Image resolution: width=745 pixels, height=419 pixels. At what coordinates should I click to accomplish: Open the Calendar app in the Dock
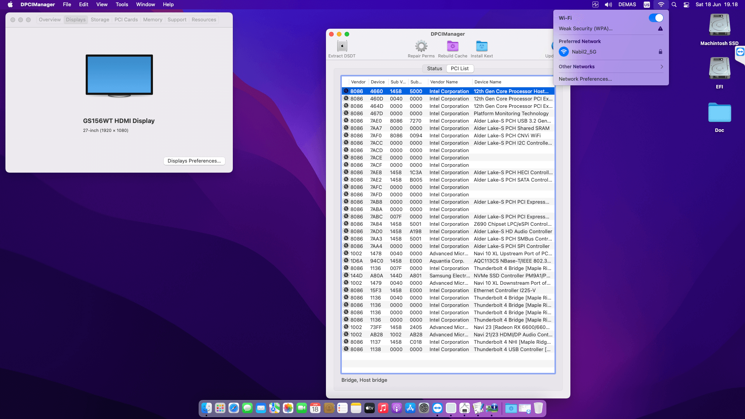(x=315, y=408)
